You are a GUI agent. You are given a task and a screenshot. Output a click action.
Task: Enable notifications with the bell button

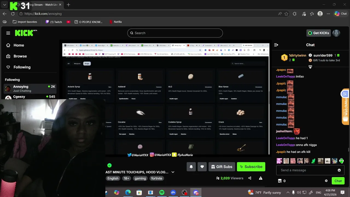click(191, 167)
